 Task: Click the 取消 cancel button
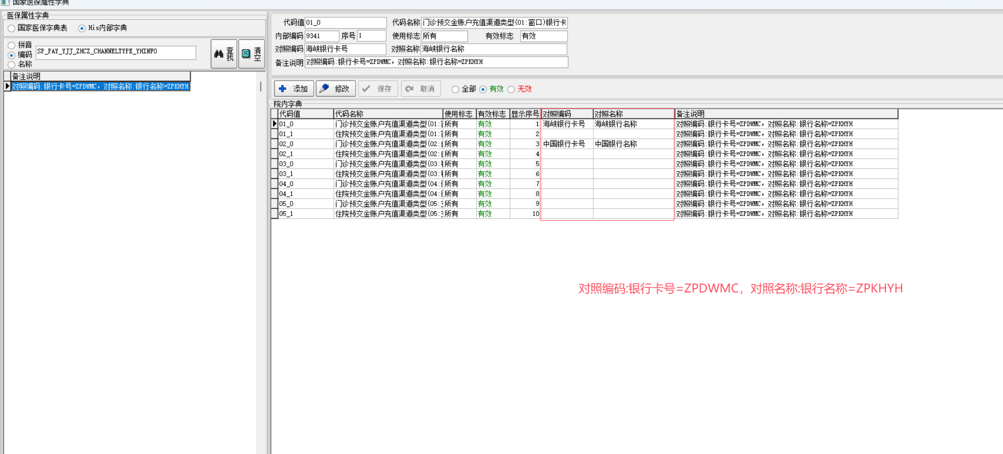[x=420, y=89]
